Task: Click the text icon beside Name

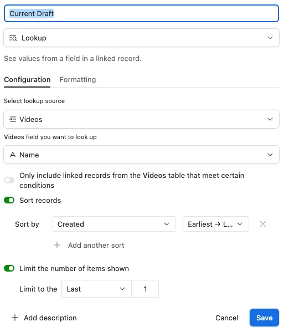Action: (x=13, y=155)
